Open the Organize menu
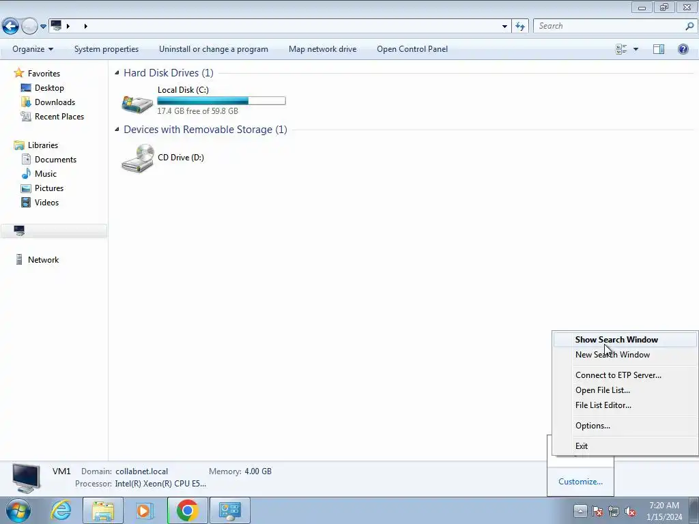The width and height of the screenshot is (699, 524). pos(33,49)
